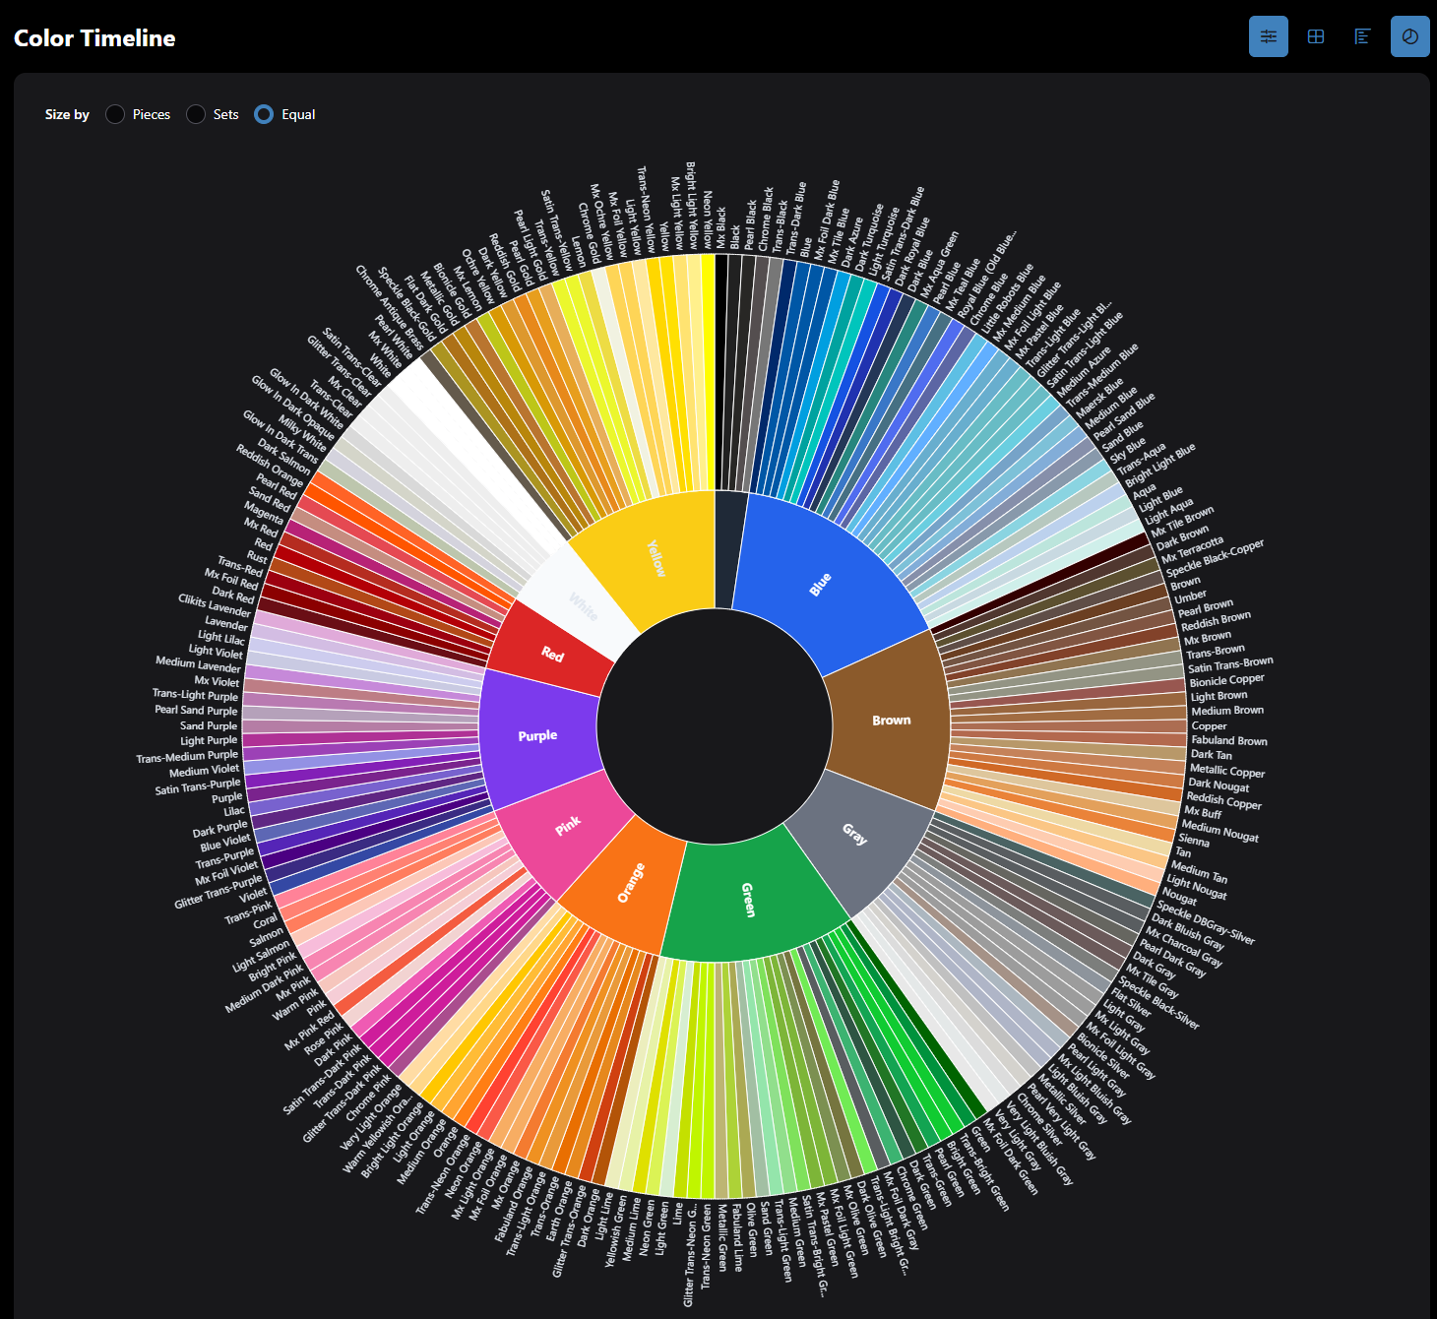This screenshot has width=1437, height=1319.
Task: Select the pie chart sunburst view icon
Action: (x=1410, y=36)
